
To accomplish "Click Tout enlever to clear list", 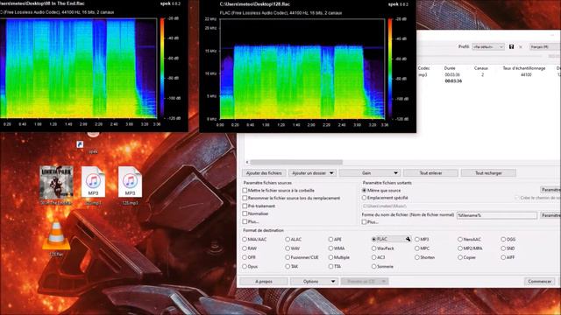I will [x=430, y=173].
